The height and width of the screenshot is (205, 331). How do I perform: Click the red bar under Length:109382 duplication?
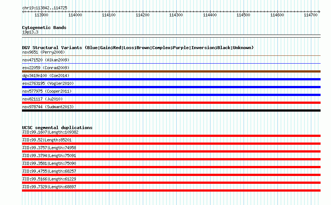(x=171, y=136)
